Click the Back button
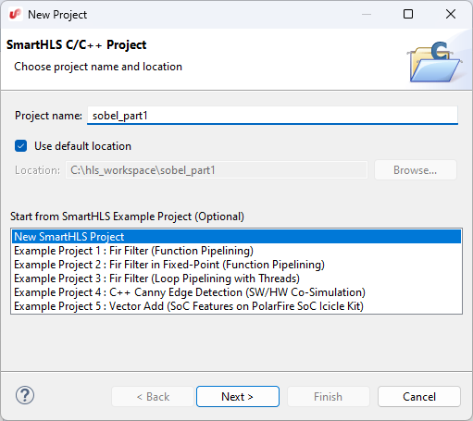Image resolution: width=473 pixels, height=421 pixels. 153,397
